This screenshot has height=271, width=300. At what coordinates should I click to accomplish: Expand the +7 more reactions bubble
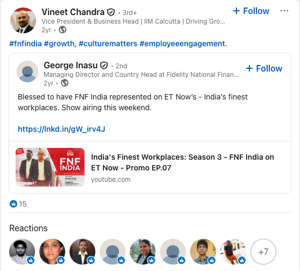[263, 252]
